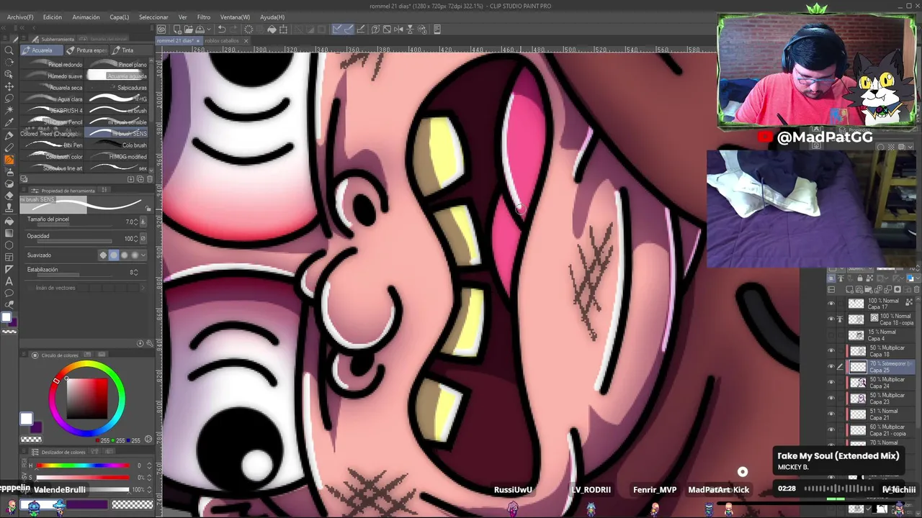Hide 50% Multiplicar layer Capa 18
Screen dimensions: 922x518
[x=831, y=350]
